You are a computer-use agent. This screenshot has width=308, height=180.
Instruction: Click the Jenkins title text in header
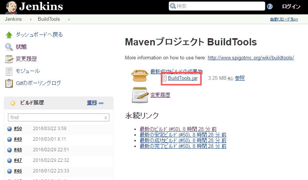tap(41, 6)
